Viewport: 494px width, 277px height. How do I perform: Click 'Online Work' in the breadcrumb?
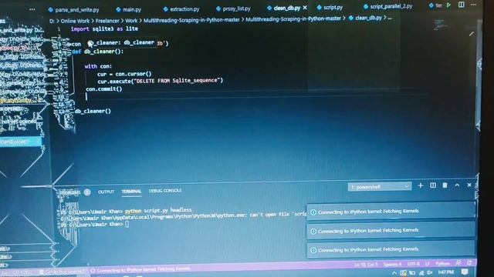click(75, 21)
